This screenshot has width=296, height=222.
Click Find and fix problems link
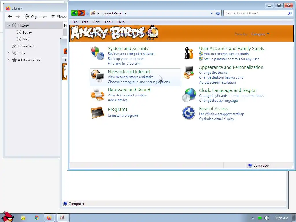click(x=124, y=64)
